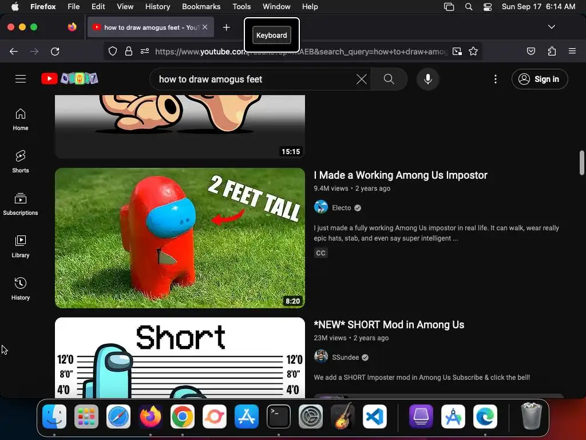Open tracking protection shield panel
586x440 pixels.
coord(113,51)
